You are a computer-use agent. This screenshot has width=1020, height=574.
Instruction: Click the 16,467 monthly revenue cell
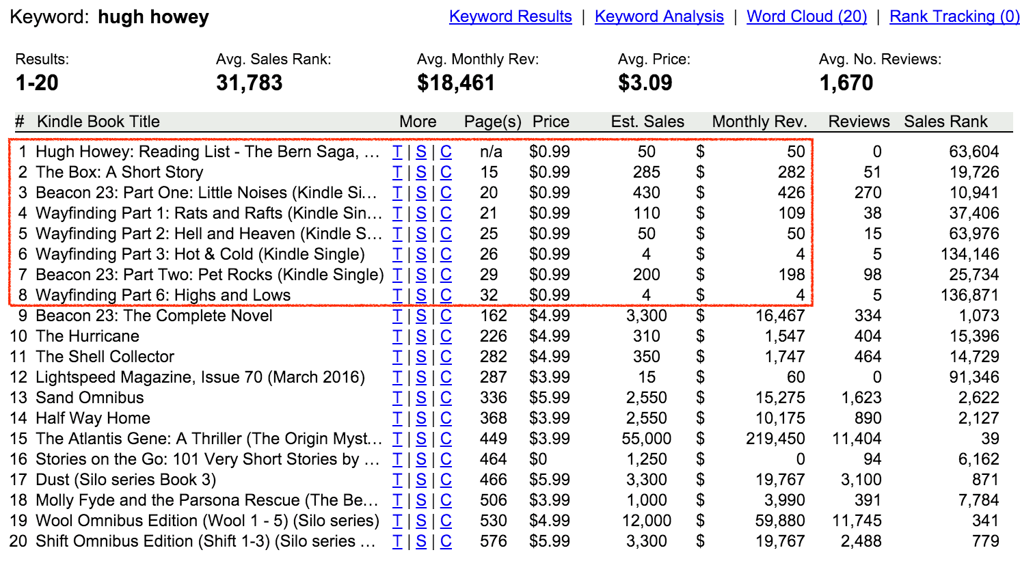coord(780,316)
